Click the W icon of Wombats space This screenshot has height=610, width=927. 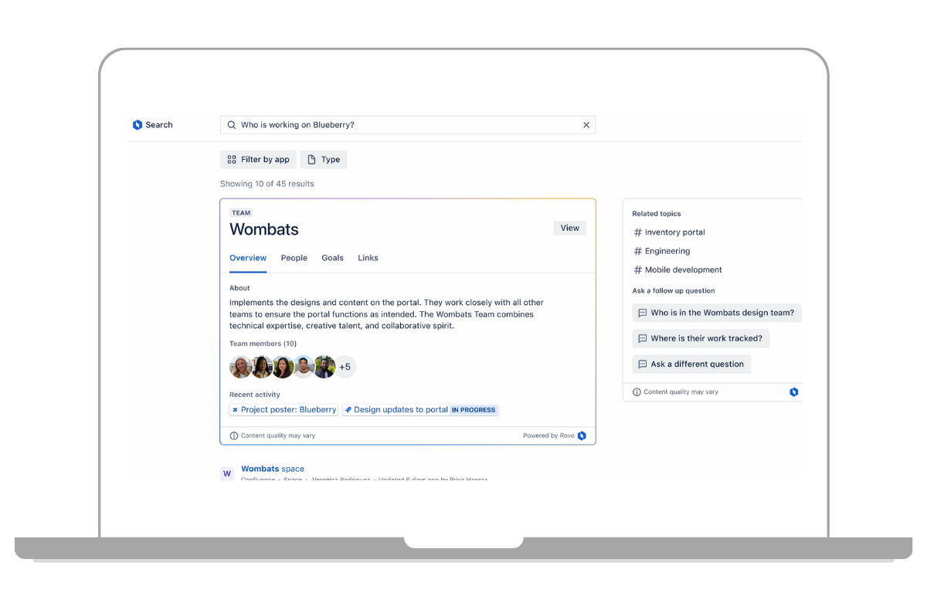coord(227,473)
